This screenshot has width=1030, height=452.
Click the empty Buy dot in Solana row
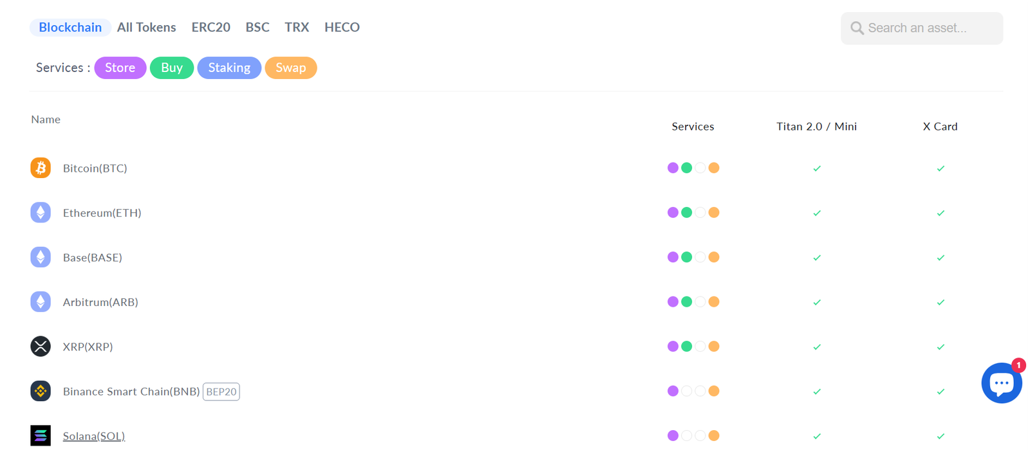[x=687, y=435]
